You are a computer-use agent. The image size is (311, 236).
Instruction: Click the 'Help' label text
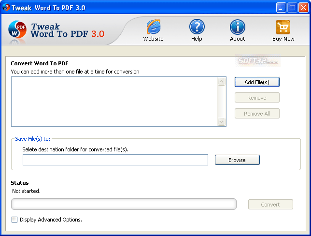tap(197, 39)
